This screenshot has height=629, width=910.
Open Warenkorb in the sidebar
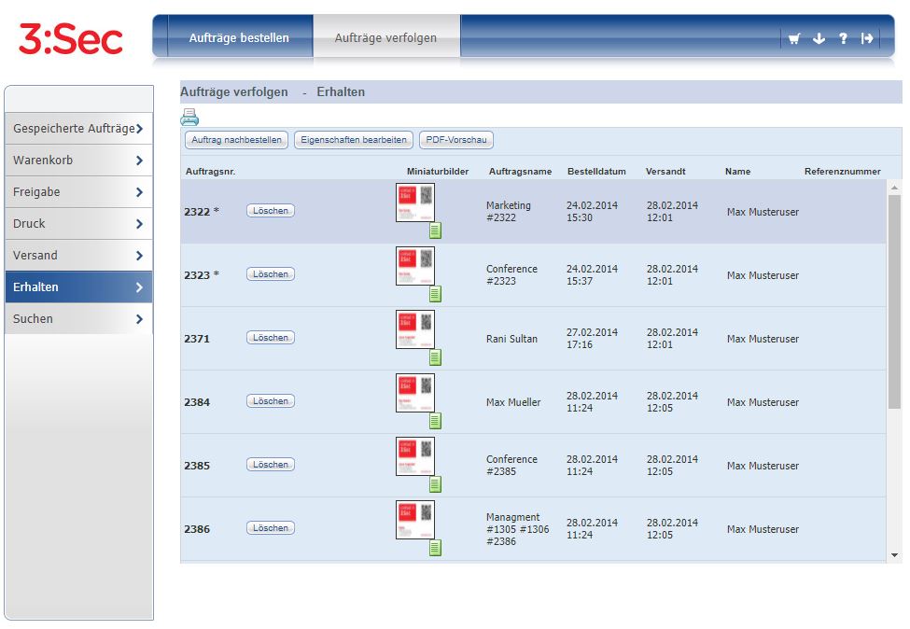click(78, 161)
